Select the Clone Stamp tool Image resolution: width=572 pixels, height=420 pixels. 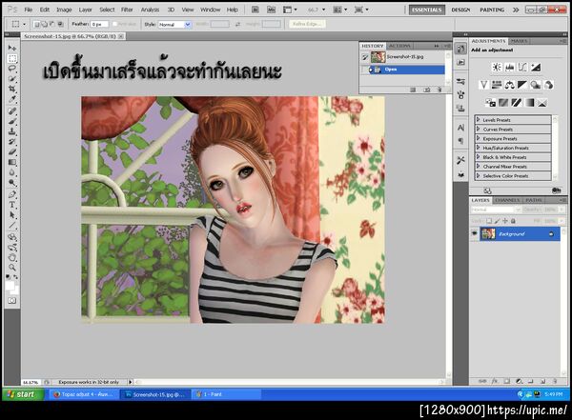tap(12, 131)
